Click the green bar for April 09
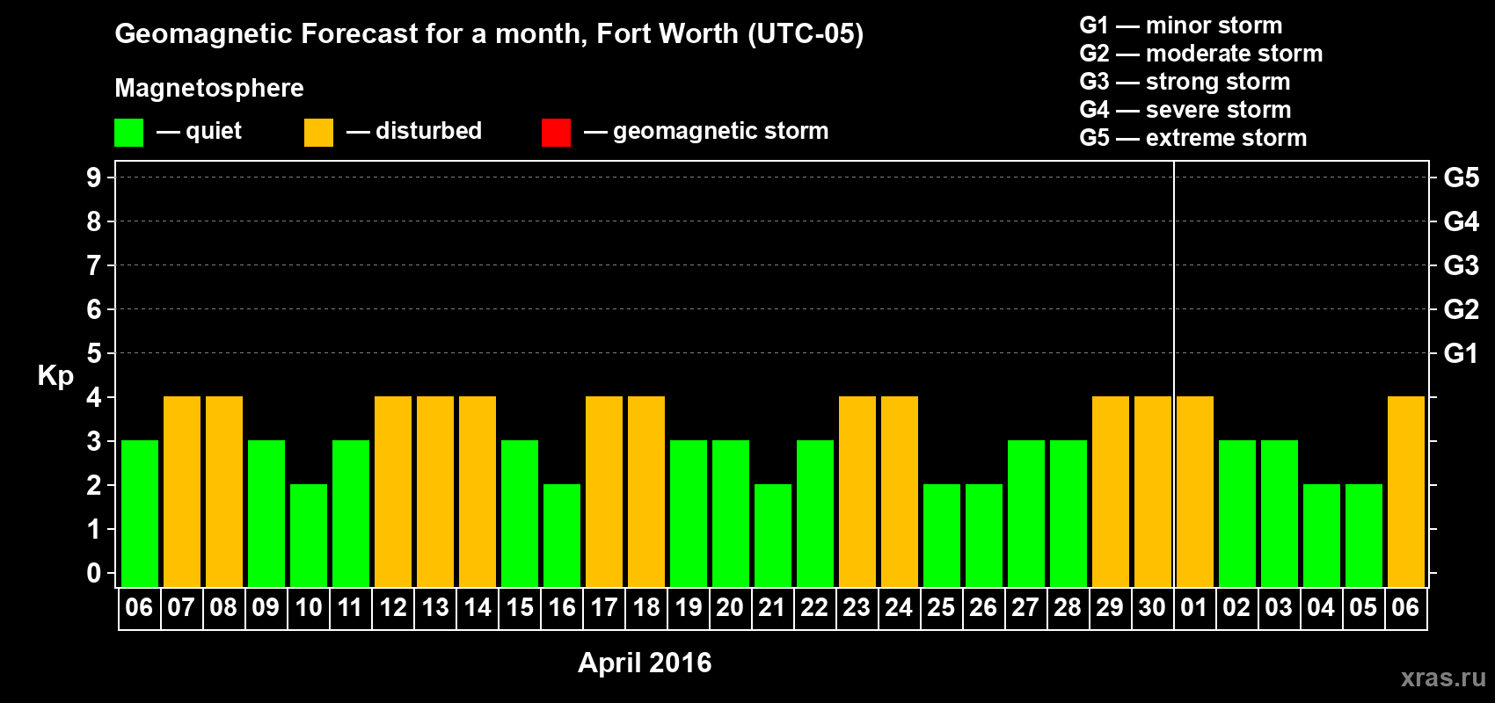Viewport: 1495px width, 703px height. tap(266, 513)
